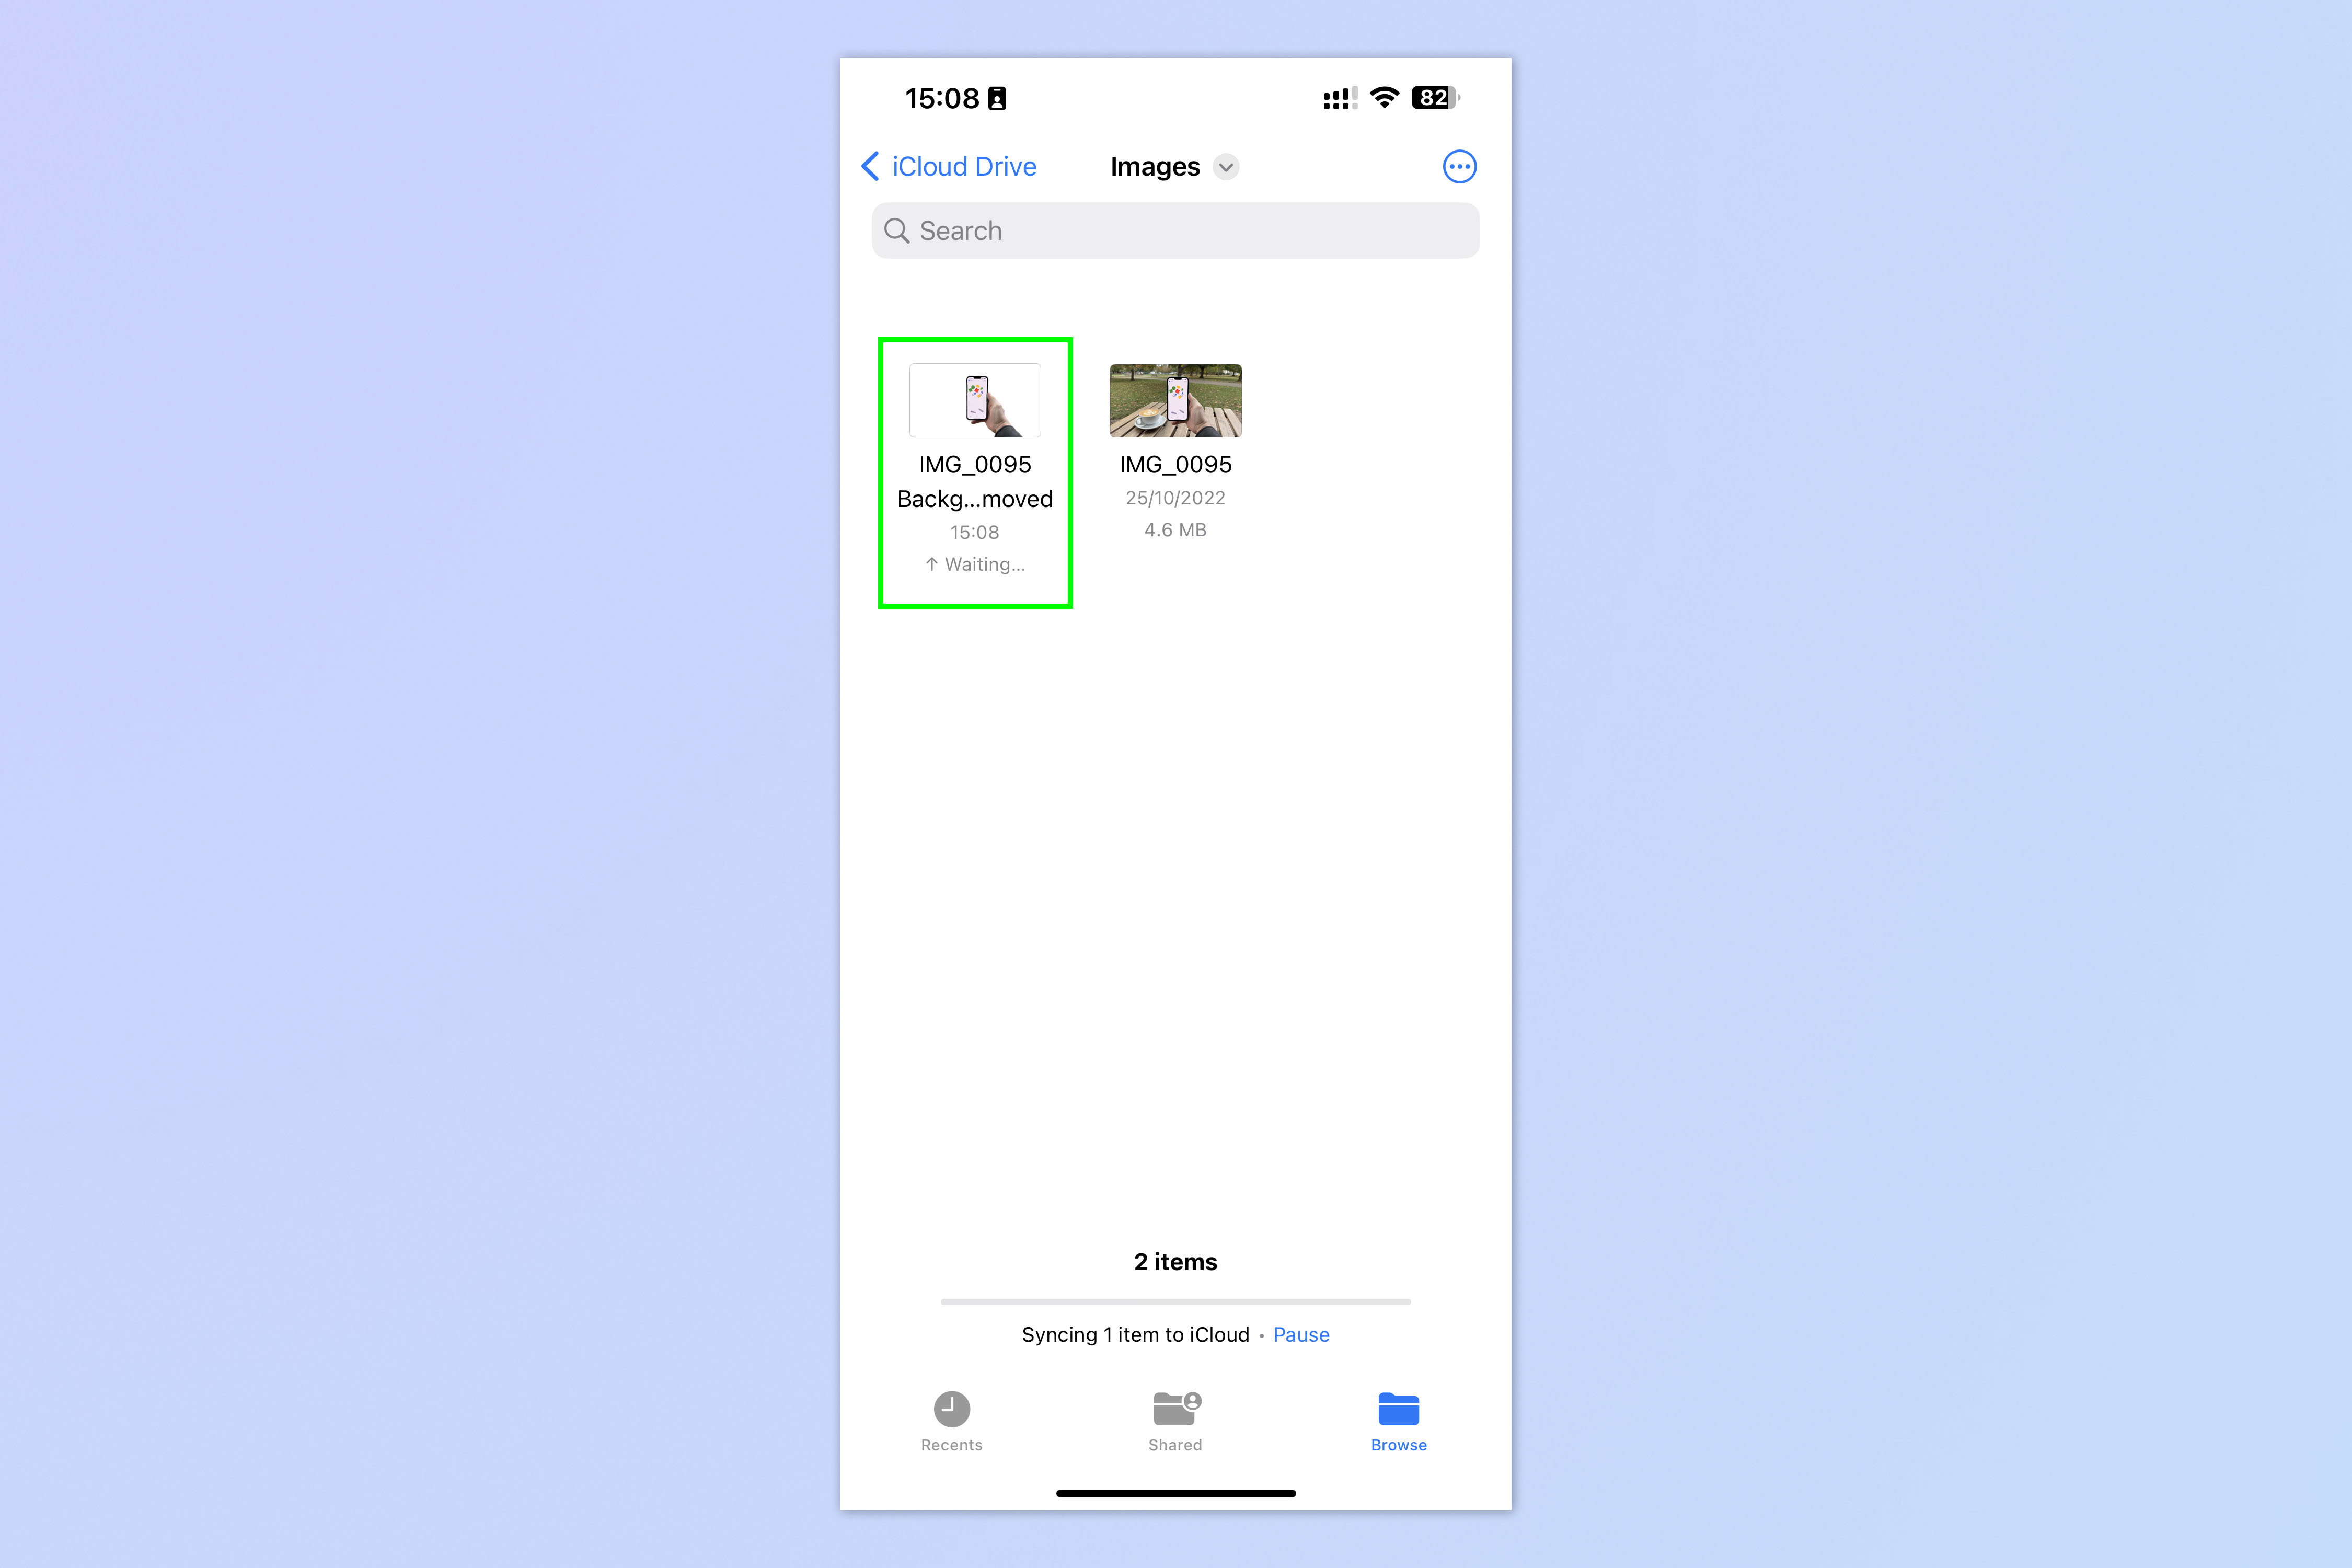The height and width of the screenshot is (1568, 2352).
Task: Tap the iCloud Drive back button
Action: 945,166
